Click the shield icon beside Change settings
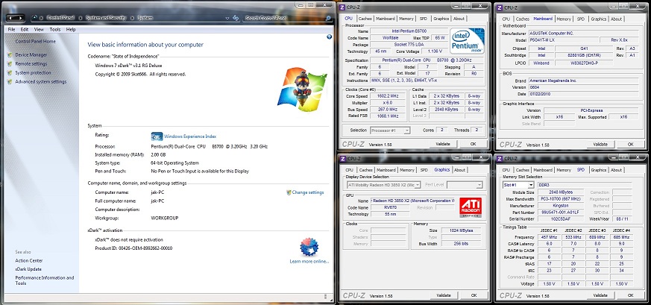Image resolution: width=651 pixels, height=305 pixels. (x=287, y=192)
